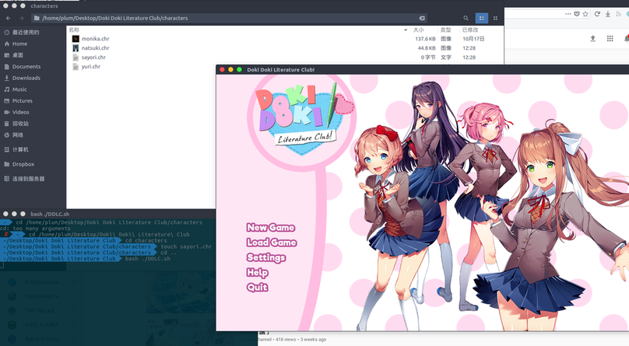
Task: Sort by Size (大小) column header
Action: click(x=418, y=30)
